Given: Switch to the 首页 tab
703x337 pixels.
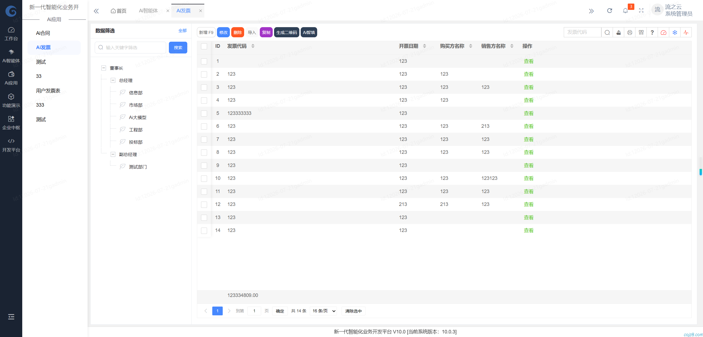Looking at the screenshot, I should [x=119, y=11].
